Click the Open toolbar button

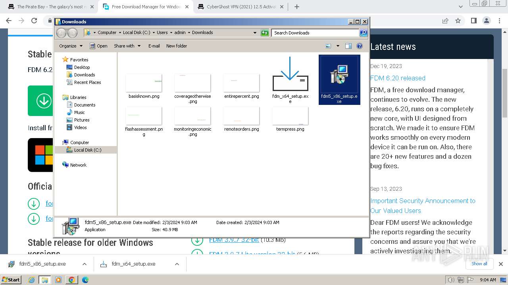pos(98,46)
